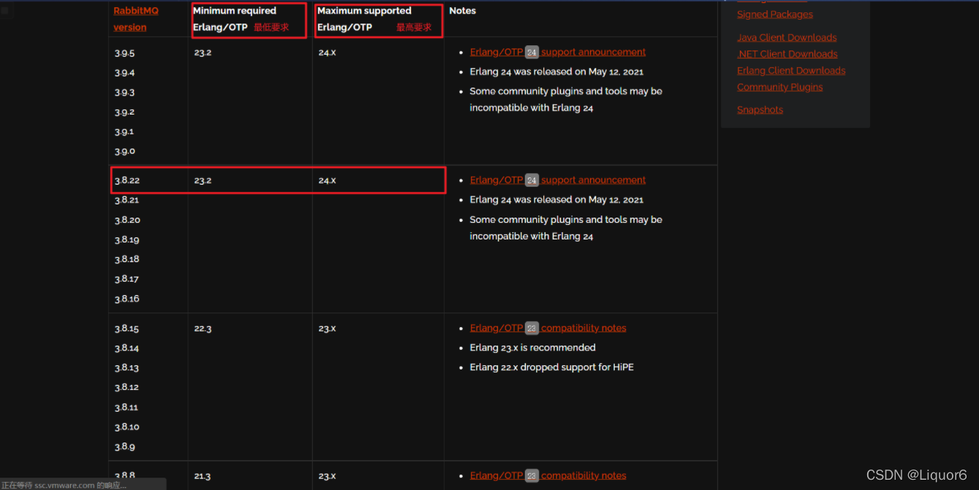Select version 3.9.4 cell
This screenshot has height=490, width=979.
(x=124, y=73)
